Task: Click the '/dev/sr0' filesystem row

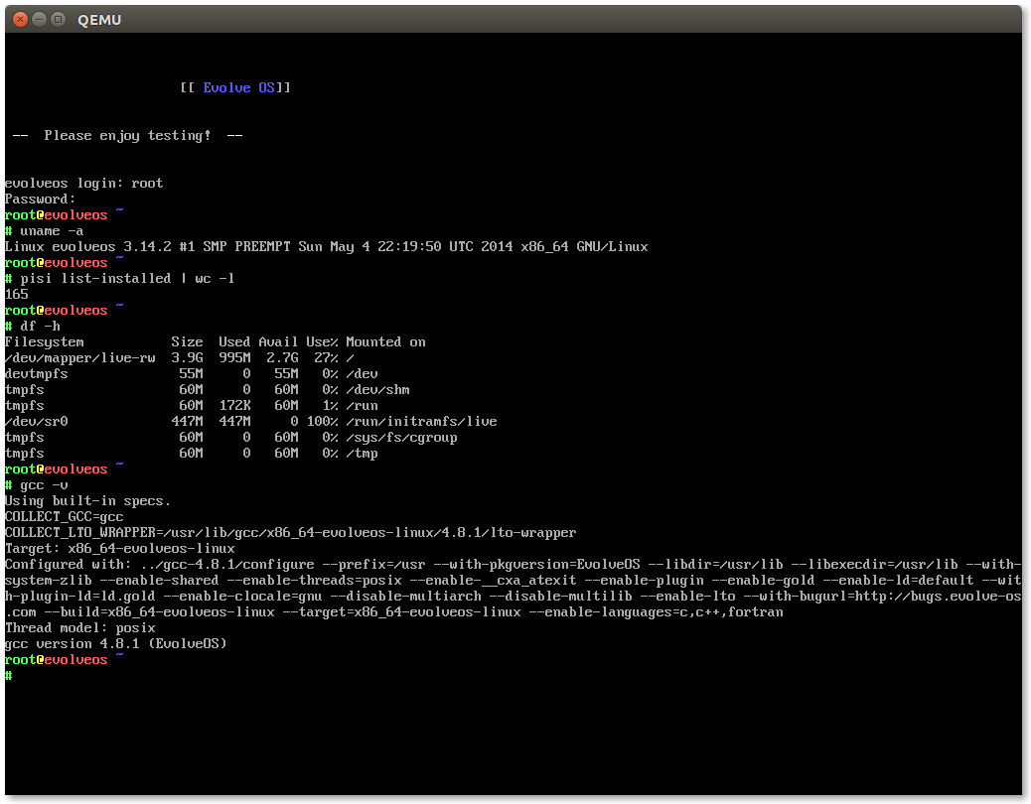Action: tap(250, 422)
